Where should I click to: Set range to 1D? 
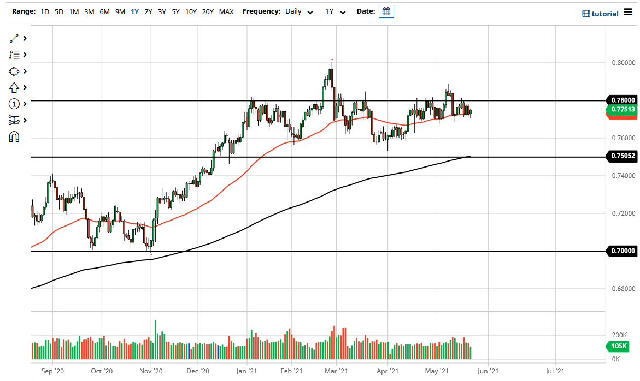coord(45,12)
